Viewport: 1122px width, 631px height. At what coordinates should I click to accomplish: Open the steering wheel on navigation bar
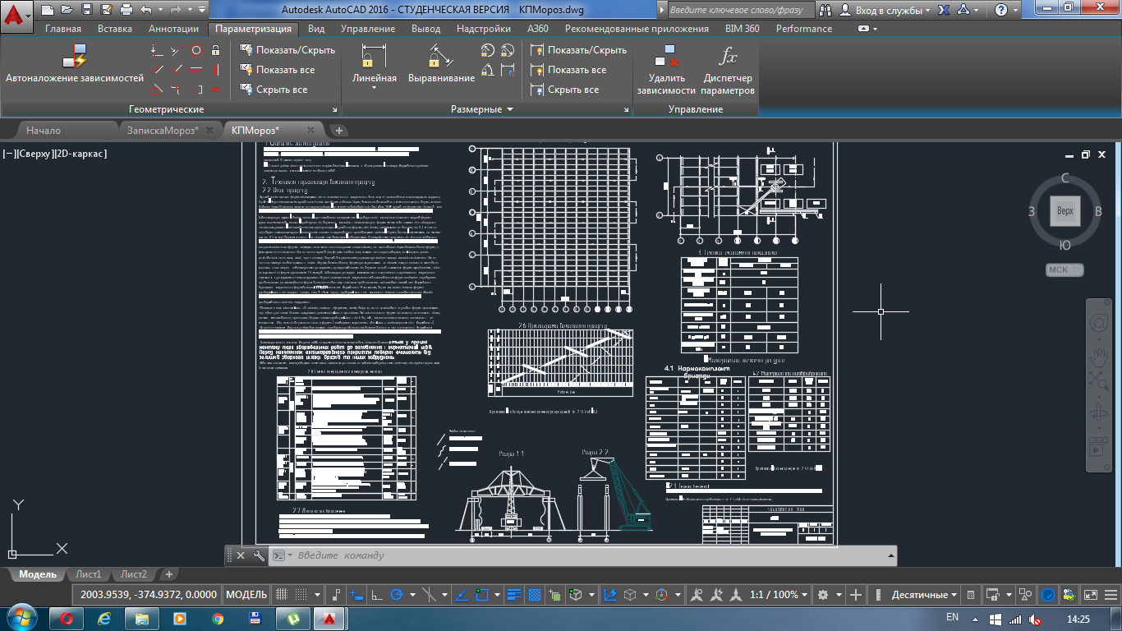1098,323
